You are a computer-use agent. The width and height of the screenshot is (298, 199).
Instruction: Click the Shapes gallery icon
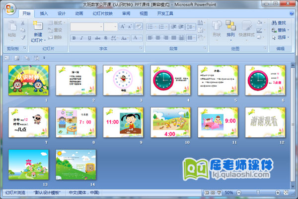point(217,26)
